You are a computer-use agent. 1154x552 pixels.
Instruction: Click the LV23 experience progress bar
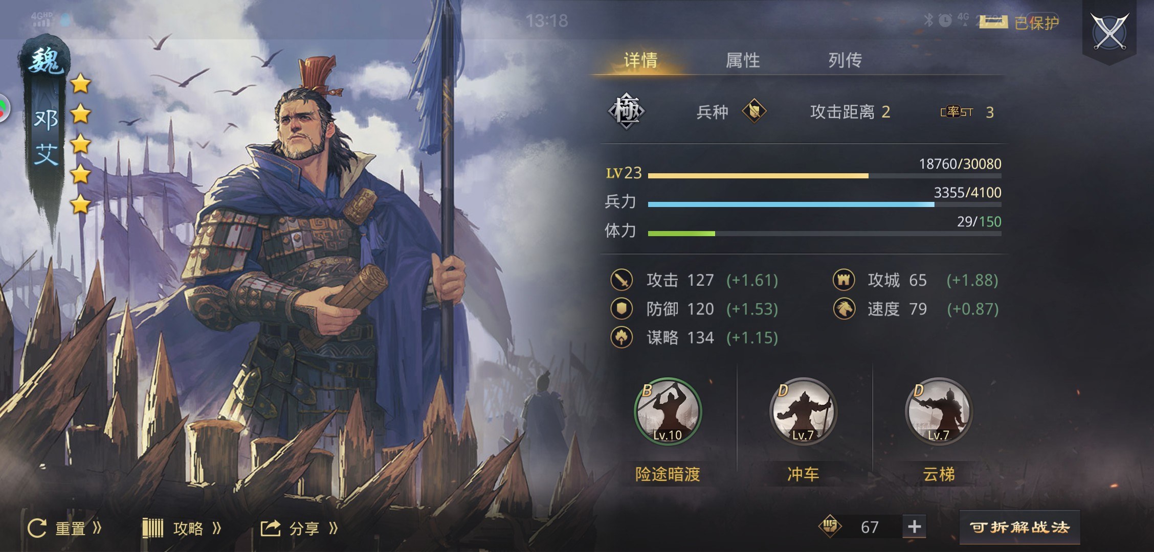(x=825, y=176)
